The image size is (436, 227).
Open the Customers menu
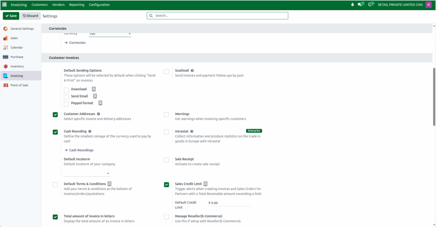[40, 5]
